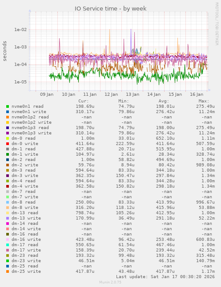This screenshot has width=221, height=287.
Task: Click the '10 Jan' date label
Action: (68, 94)
